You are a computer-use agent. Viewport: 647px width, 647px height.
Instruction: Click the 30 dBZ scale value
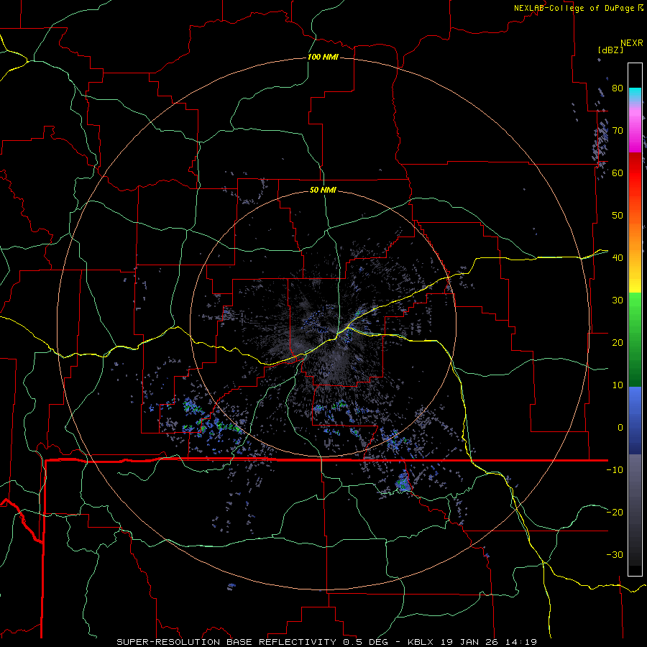click(x=618, y=300)
